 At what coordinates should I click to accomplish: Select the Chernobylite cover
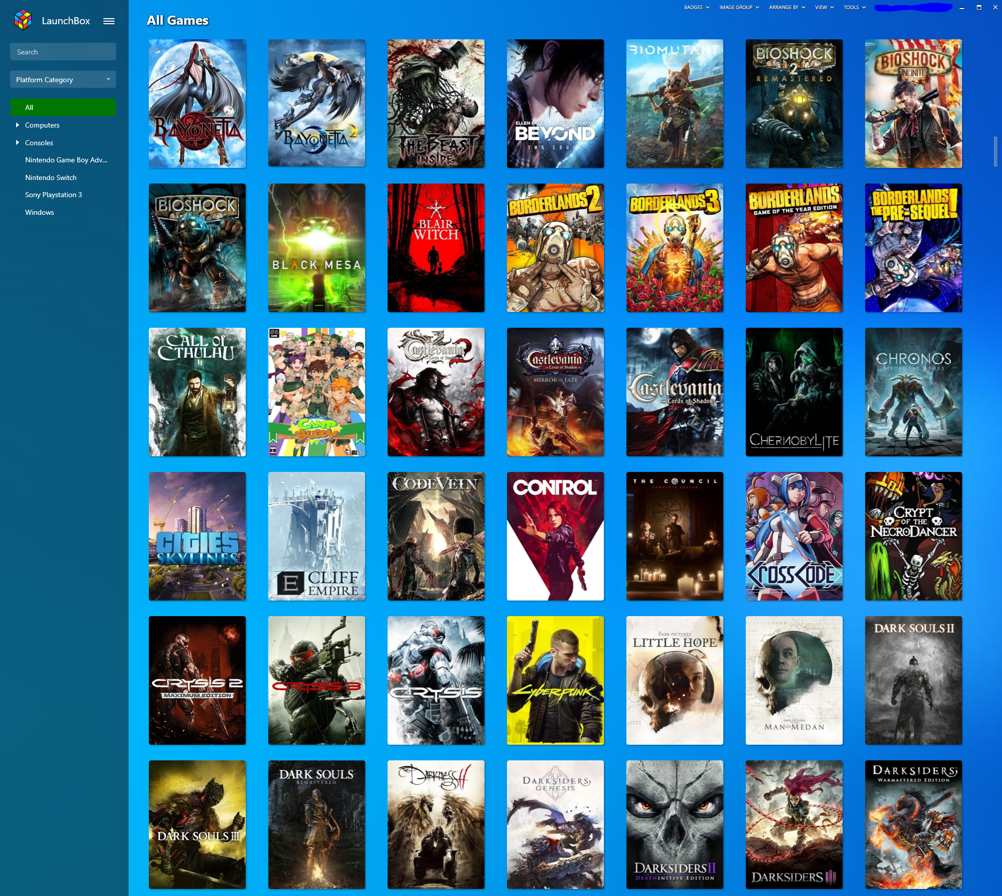(x=794, y=392)
